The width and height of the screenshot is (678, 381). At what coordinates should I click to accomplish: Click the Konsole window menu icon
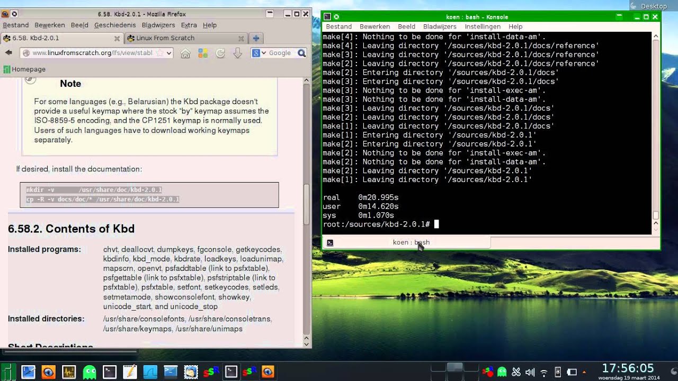(x=327, y=17)
